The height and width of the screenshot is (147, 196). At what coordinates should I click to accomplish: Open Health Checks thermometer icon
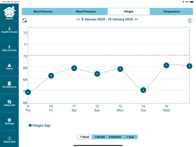point(9,29)
